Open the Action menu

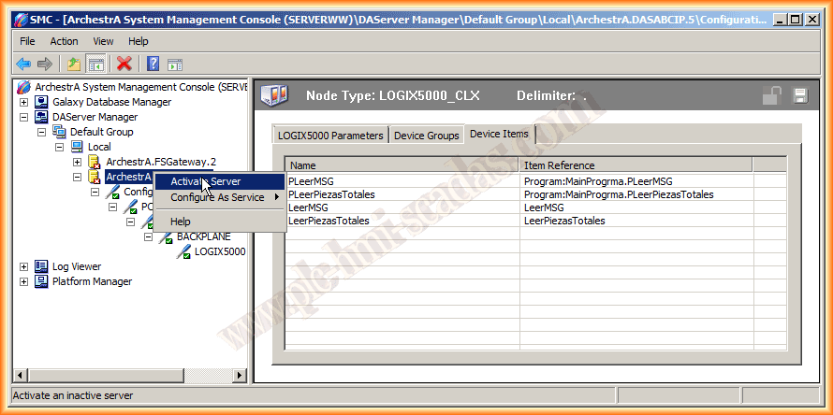tap(64, 41)
